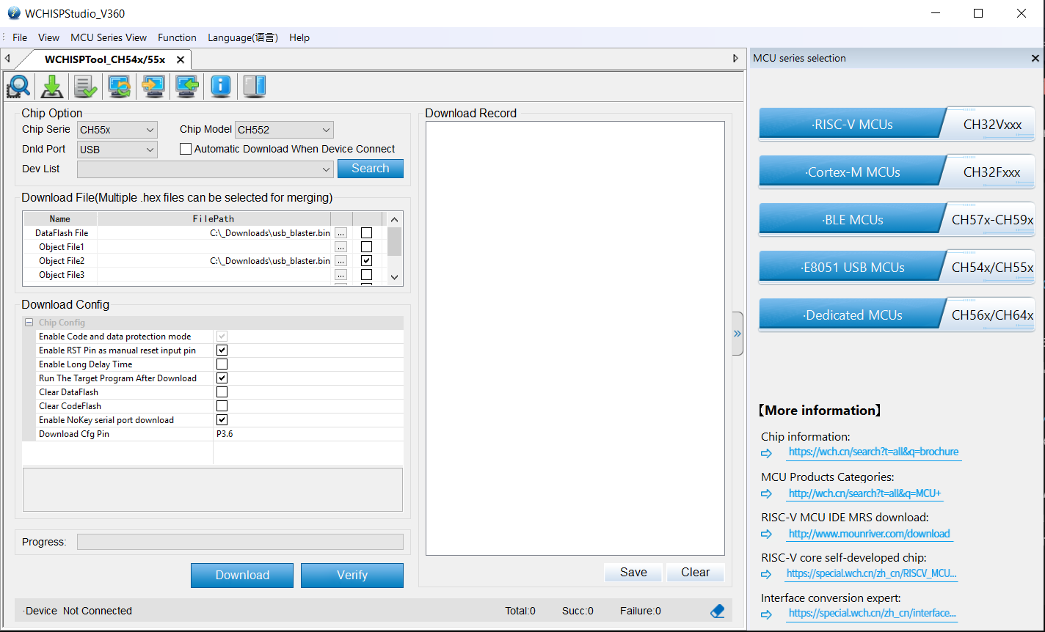Screen dimensions: 1045x632
Task: Toggle Enable RST Pin as manual reset checkbox
Action: [222, 350]
